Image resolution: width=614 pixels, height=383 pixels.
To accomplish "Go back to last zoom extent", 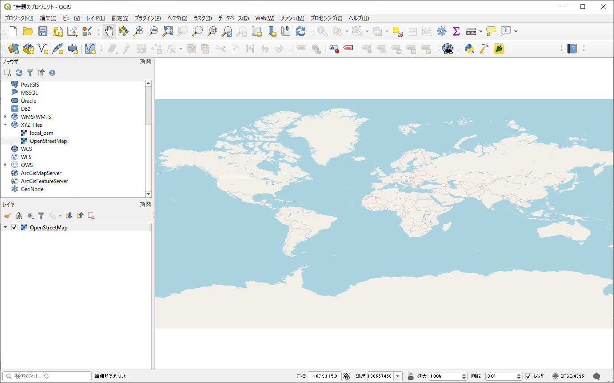I will (227, 31).
